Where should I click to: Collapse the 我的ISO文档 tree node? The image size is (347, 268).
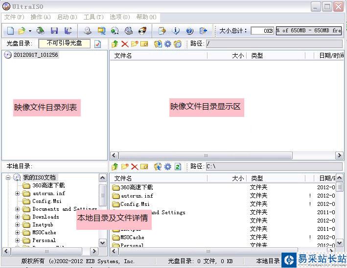[x=8, y=178]
